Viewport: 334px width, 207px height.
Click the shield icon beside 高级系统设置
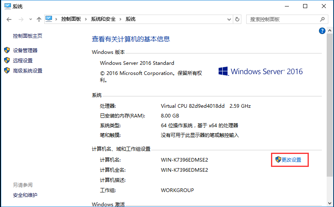coord(7,70)
